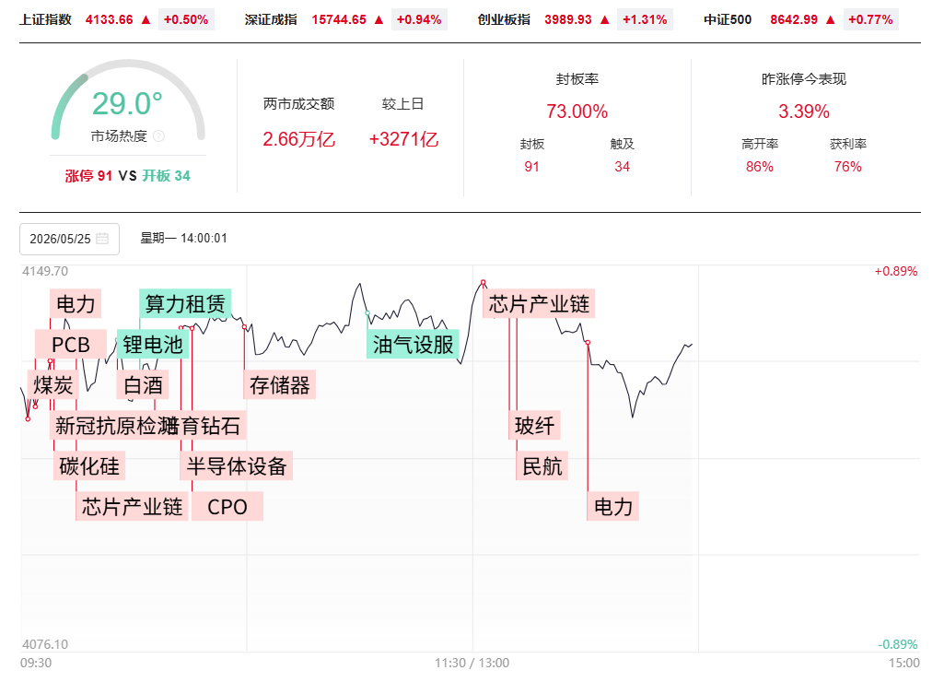944x682 pixels.
Task: Open the 2026/05/25 date picker field
Action: (69, 240)
